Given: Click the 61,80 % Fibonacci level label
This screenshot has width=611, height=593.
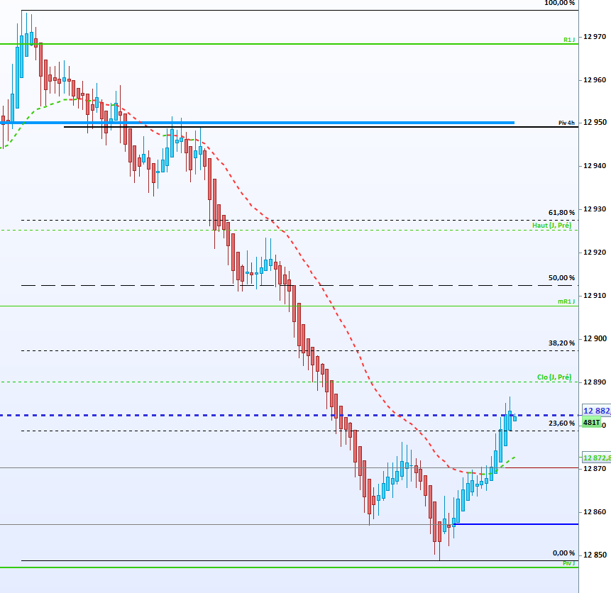Looking at the screenshot, I should [561, 212].
